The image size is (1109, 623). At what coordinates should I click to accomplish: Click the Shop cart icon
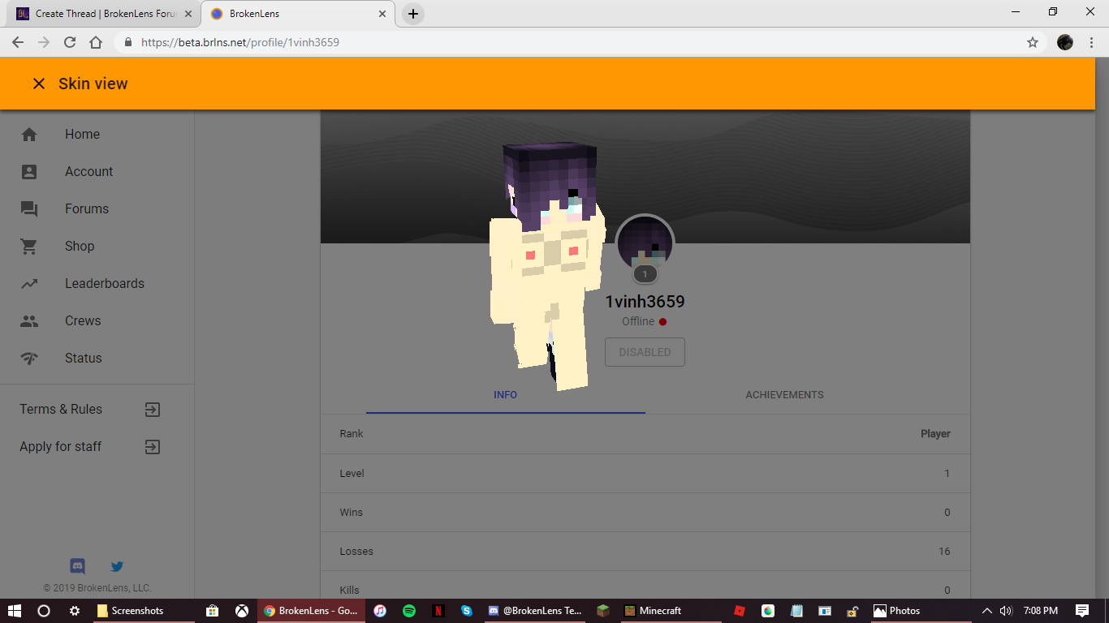(29, 247)
